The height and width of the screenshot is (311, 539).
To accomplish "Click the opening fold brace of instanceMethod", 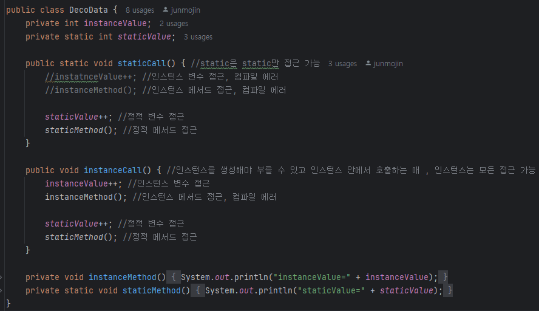I will [174, 277].
